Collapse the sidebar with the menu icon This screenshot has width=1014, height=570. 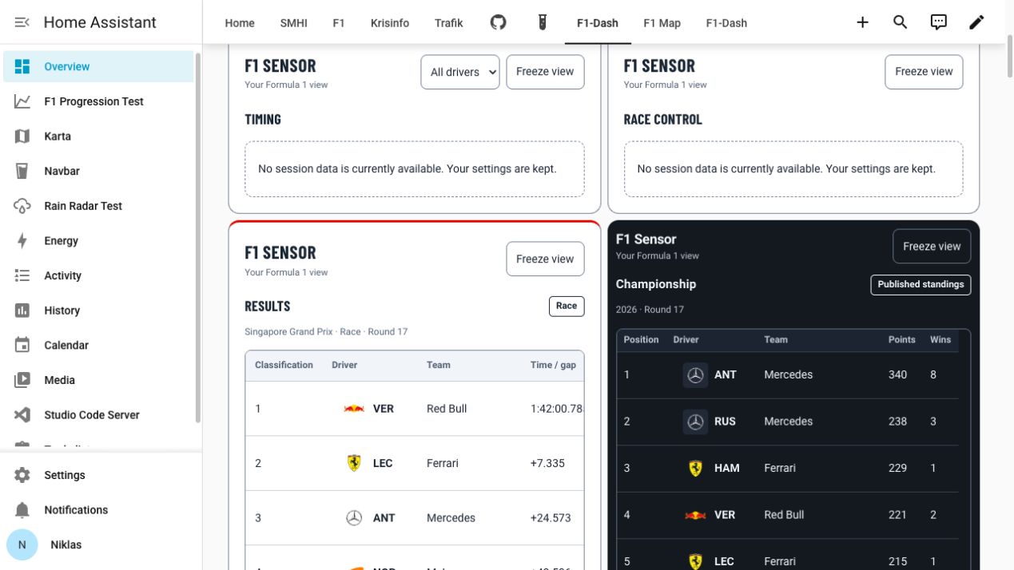click(x=22, y=22)
